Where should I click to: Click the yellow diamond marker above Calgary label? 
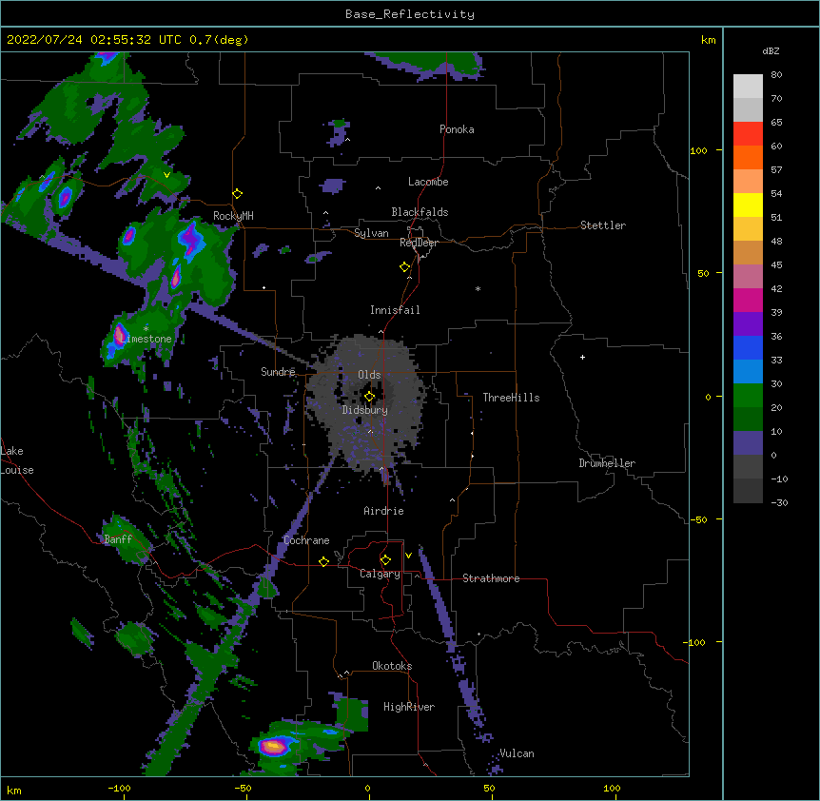click(x=385, y=560)
